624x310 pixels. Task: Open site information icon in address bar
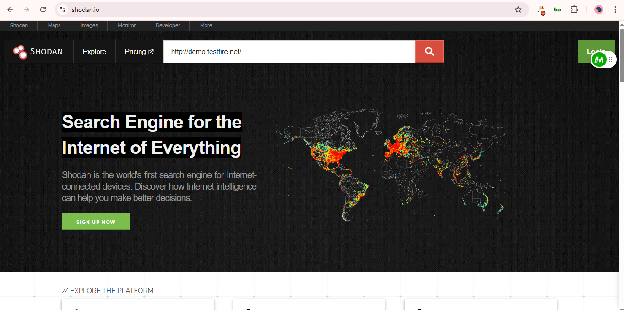(63, 10)
